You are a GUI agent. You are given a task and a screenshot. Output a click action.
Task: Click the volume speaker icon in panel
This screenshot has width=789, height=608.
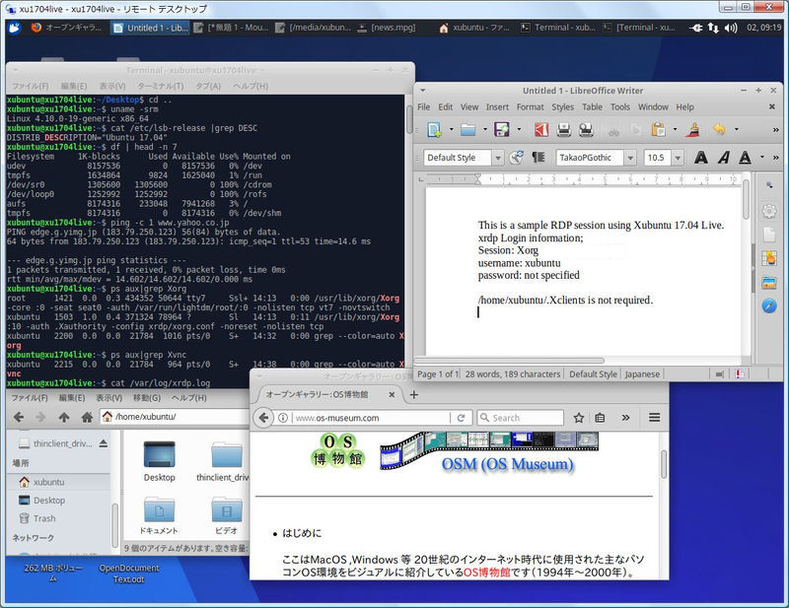(731, 29)
